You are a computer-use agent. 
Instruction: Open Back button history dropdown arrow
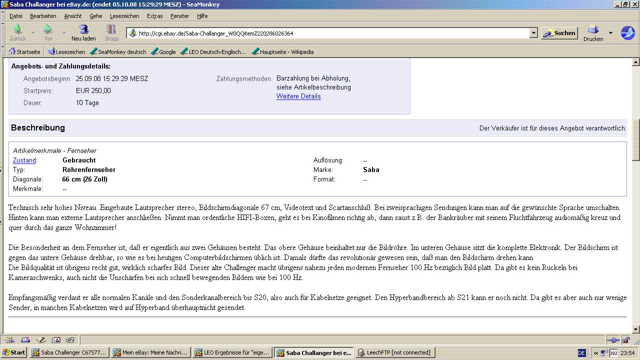tap(33, 33)
